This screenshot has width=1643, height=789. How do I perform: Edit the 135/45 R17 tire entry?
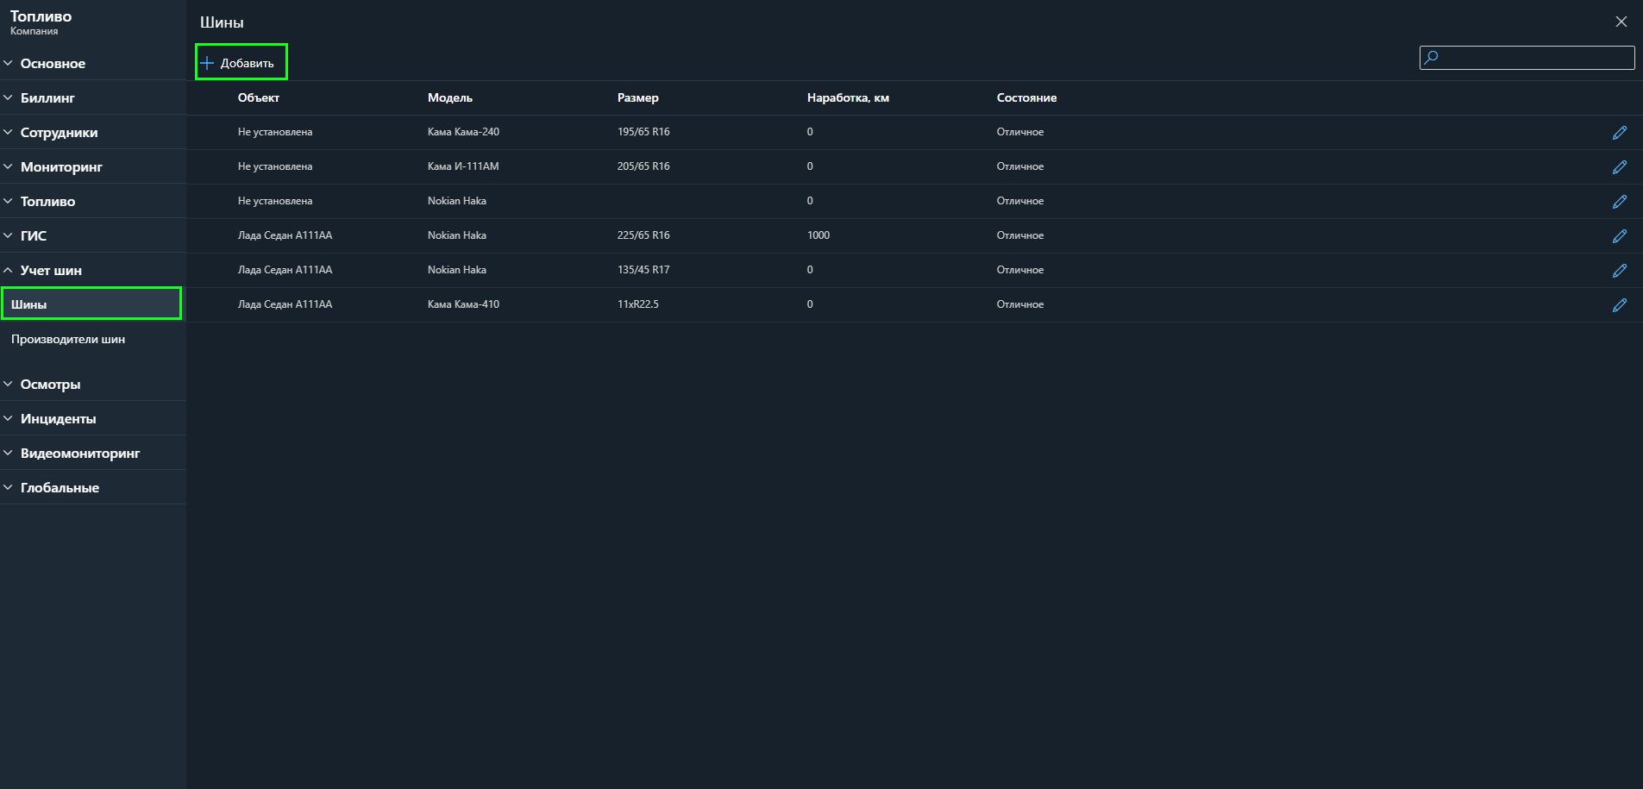(1619, 271)
